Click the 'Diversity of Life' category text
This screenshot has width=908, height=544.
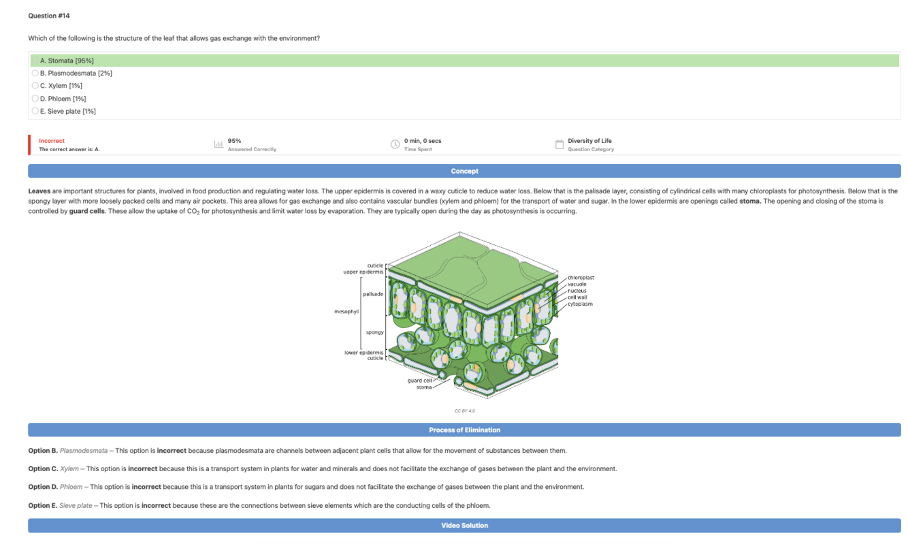[589, 141]
